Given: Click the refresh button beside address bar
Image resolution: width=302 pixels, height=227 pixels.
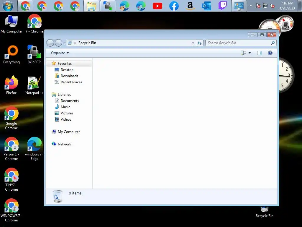Looking at the screenshot, I should 200,43.
